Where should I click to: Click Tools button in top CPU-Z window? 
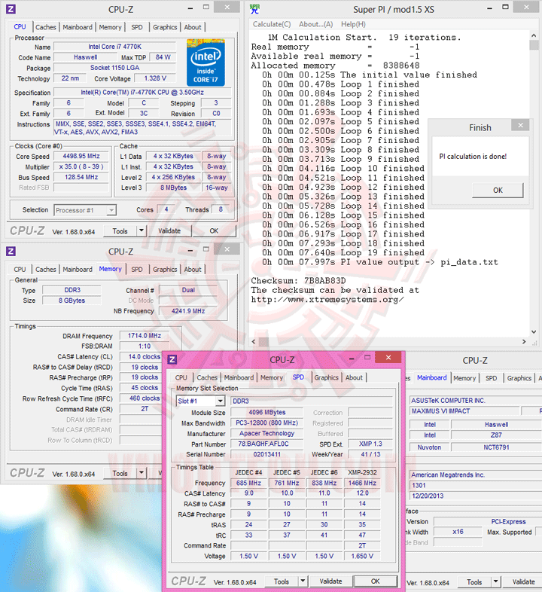(120, 231)
